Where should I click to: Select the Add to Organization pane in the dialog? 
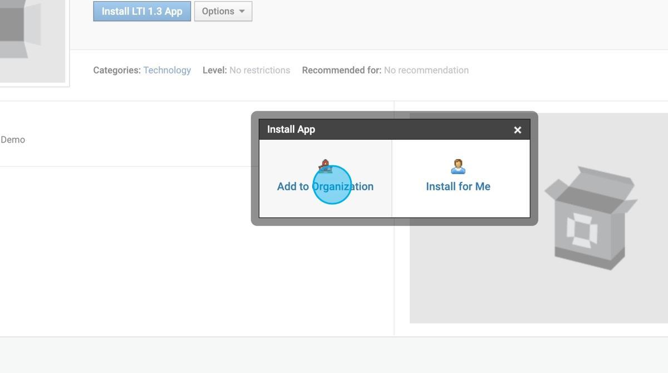(325, 178)
